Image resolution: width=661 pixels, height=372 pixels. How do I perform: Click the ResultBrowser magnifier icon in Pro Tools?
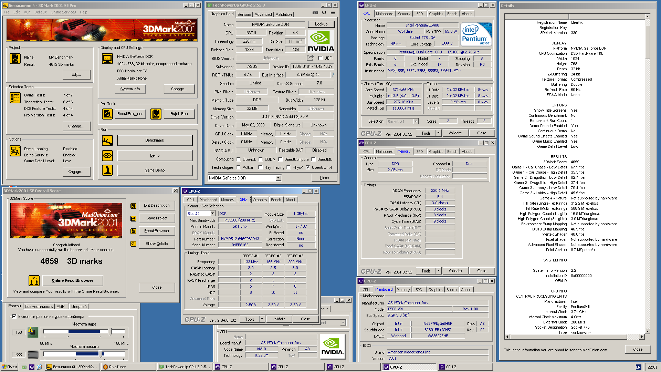tap(107, 114)
